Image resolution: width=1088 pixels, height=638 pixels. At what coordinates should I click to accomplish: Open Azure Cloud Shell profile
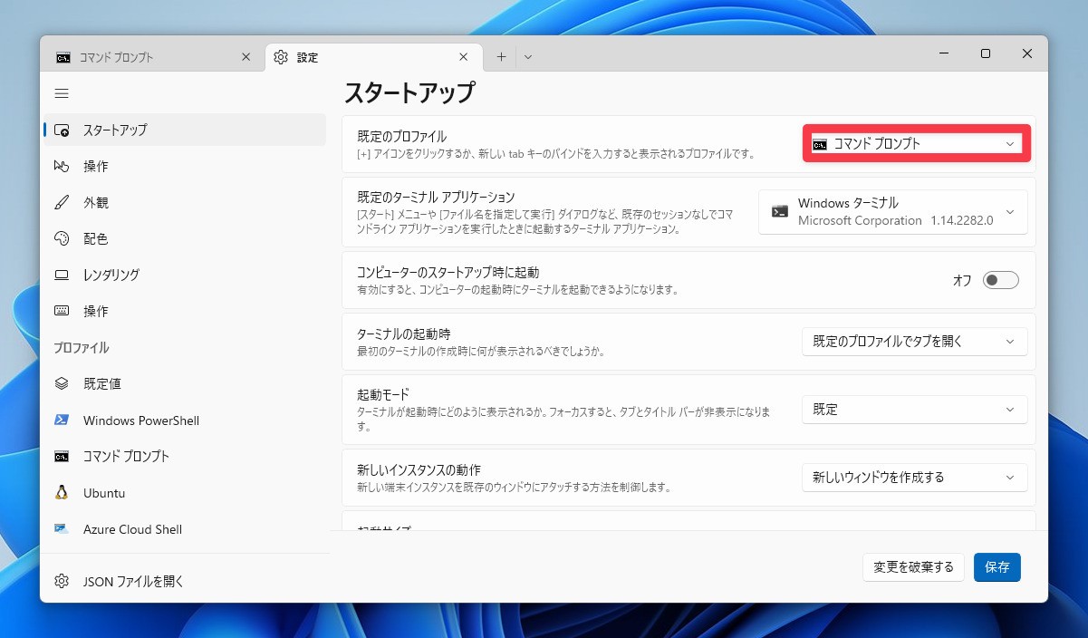(x=132, y=529)
